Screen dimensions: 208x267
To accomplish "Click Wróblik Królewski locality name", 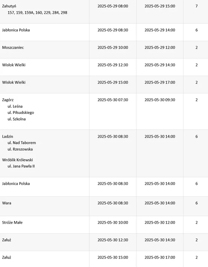I will point(17,160).
